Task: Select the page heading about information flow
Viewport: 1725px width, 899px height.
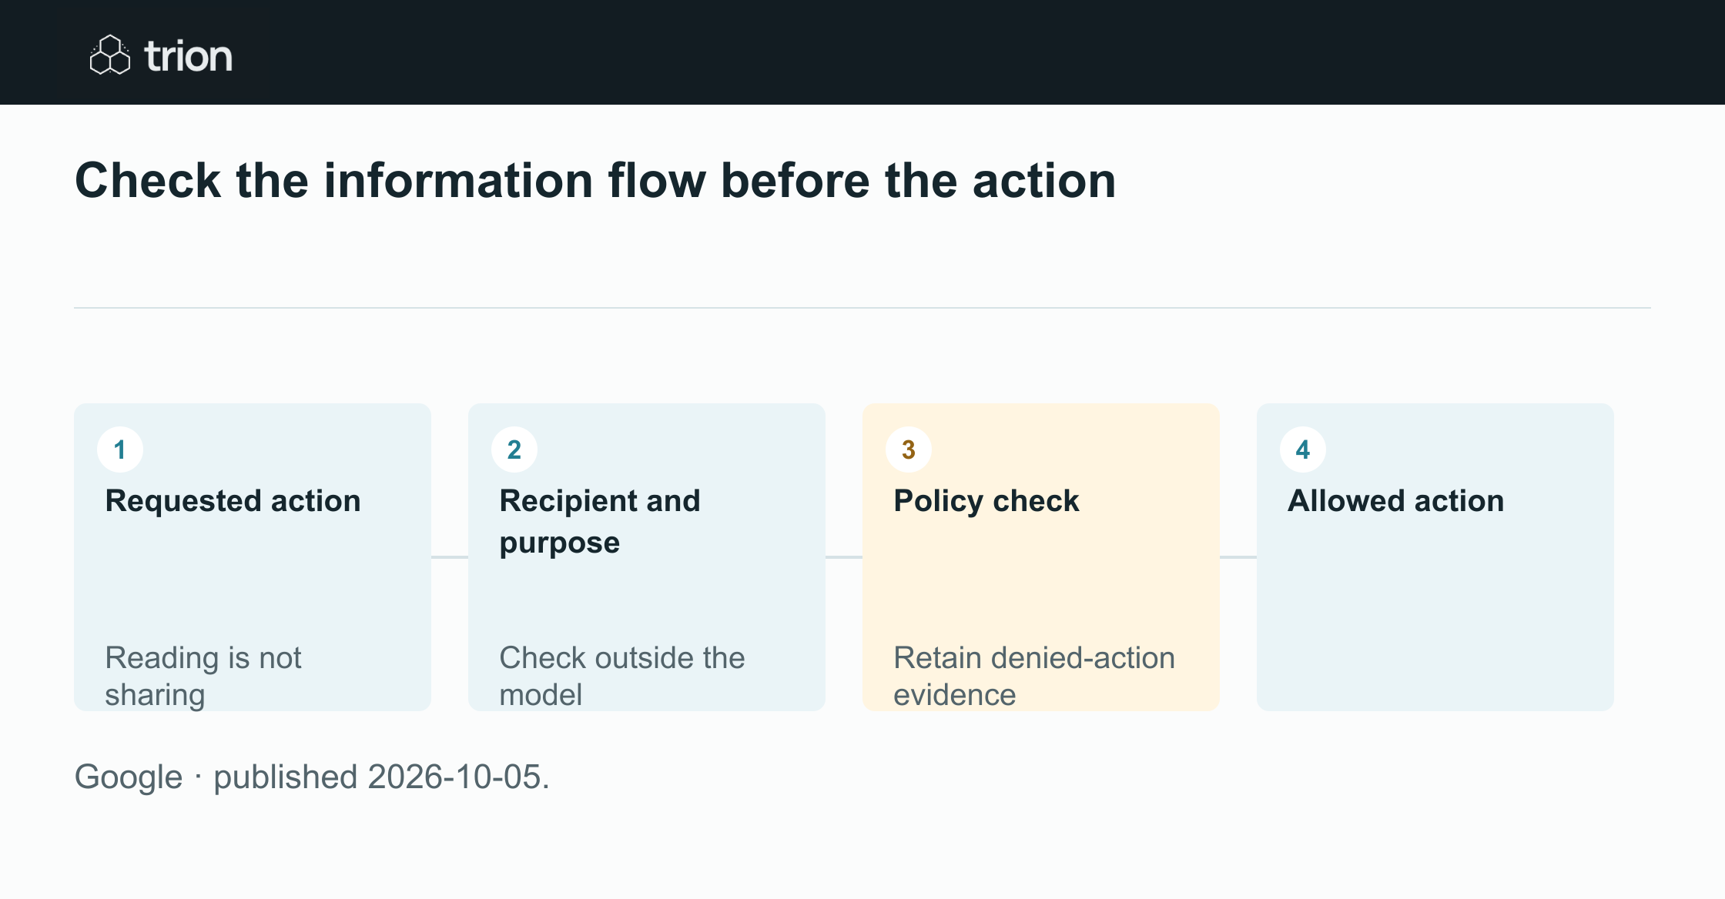Action: click(595, 181)
